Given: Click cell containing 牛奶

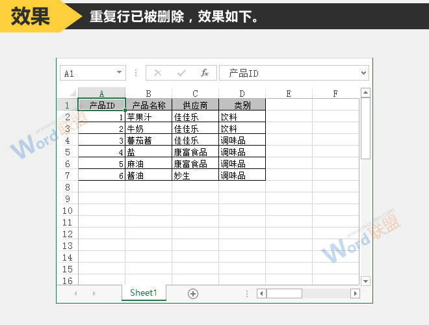Looking at the screenshot, I should 149,128.
